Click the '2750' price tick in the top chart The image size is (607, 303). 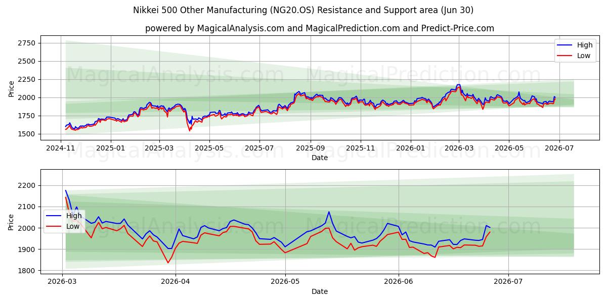(x=27, y=43)
